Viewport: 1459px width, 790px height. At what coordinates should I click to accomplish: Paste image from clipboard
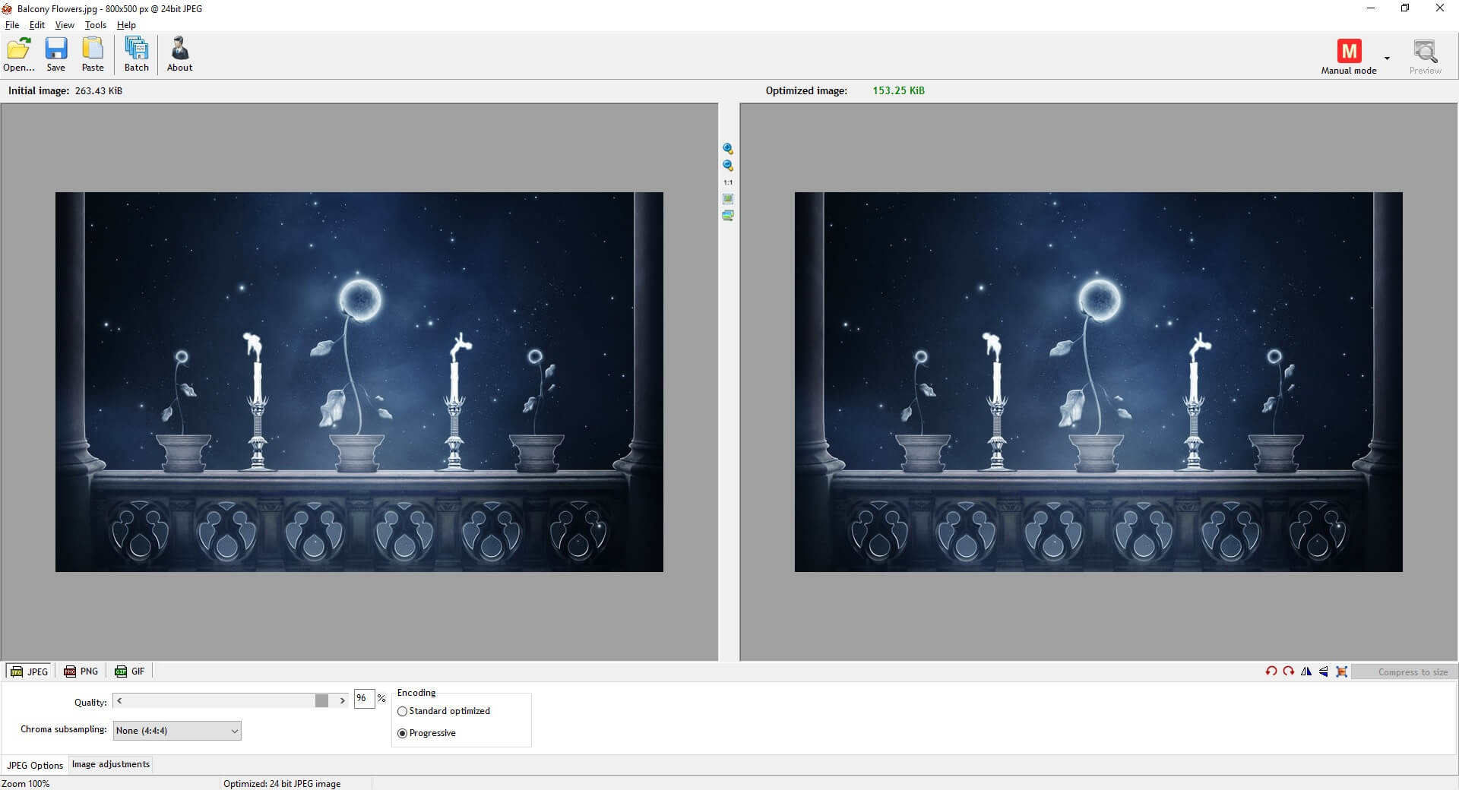coord(93,55)
